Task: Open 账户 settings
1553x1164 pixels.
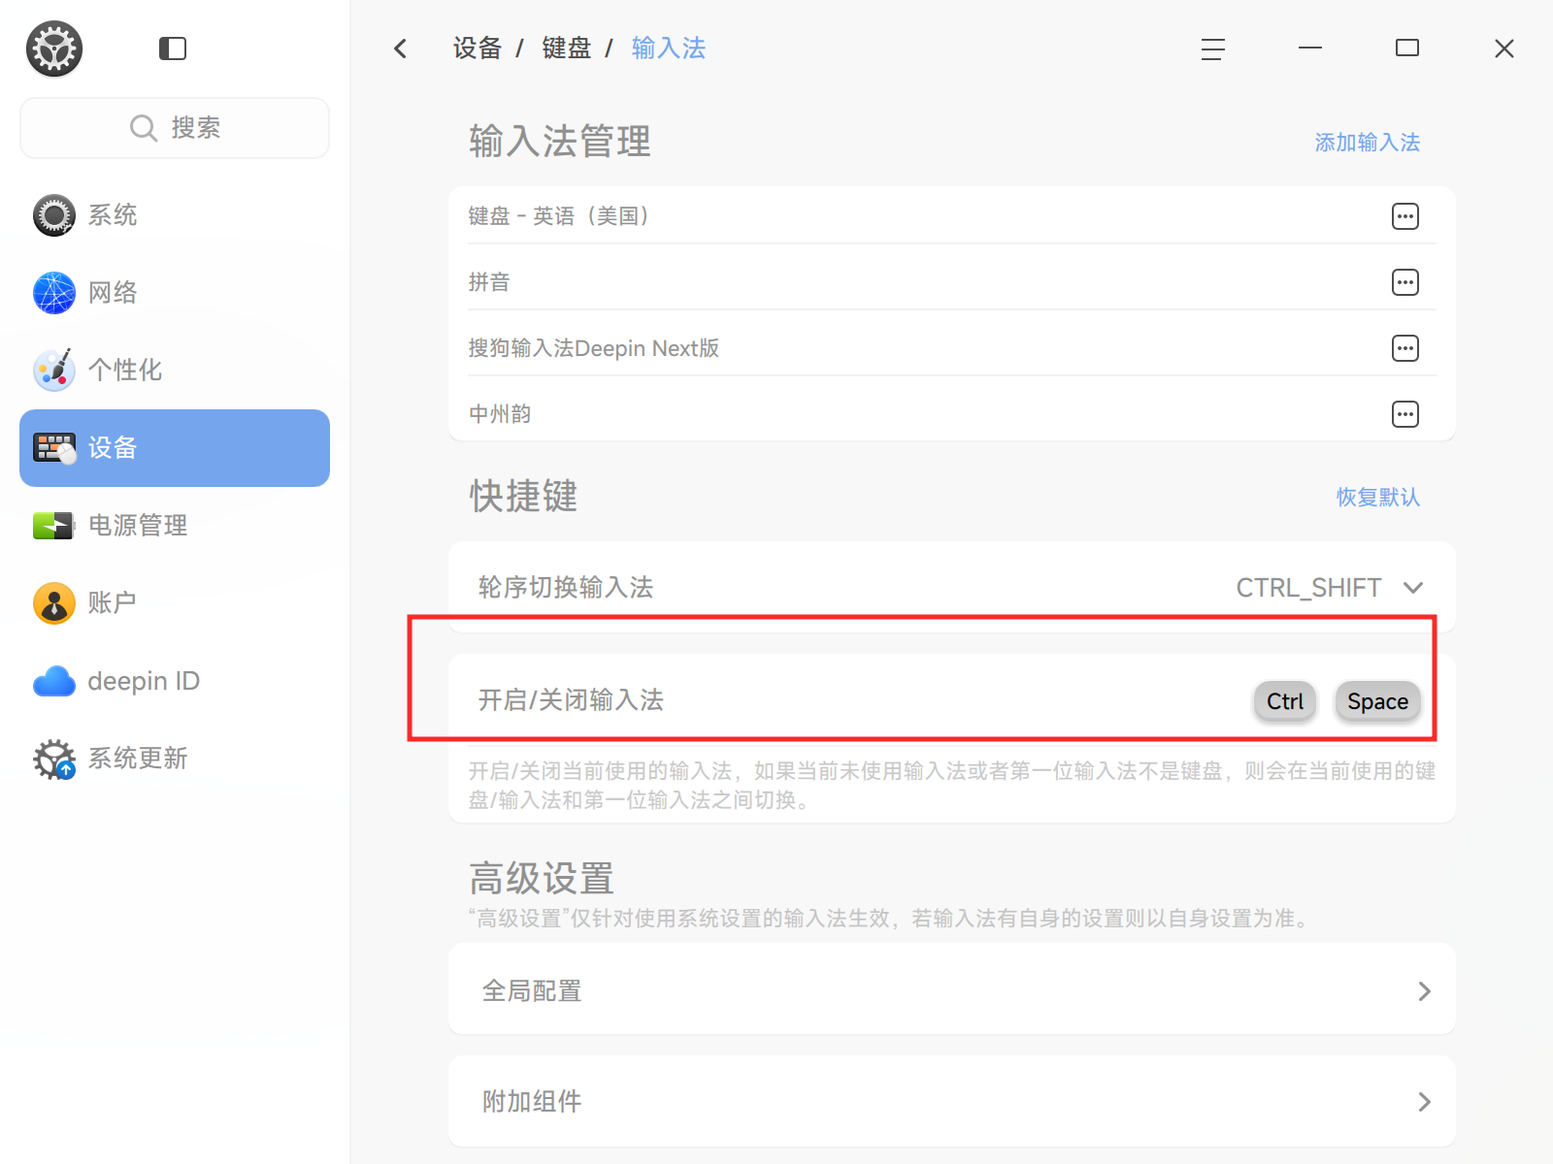Action: pos(175,603)
